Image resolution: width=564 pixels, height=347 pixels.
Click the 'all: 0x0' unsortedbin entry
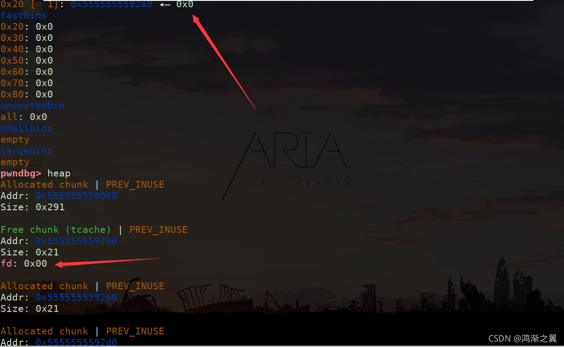click(23, 117)
